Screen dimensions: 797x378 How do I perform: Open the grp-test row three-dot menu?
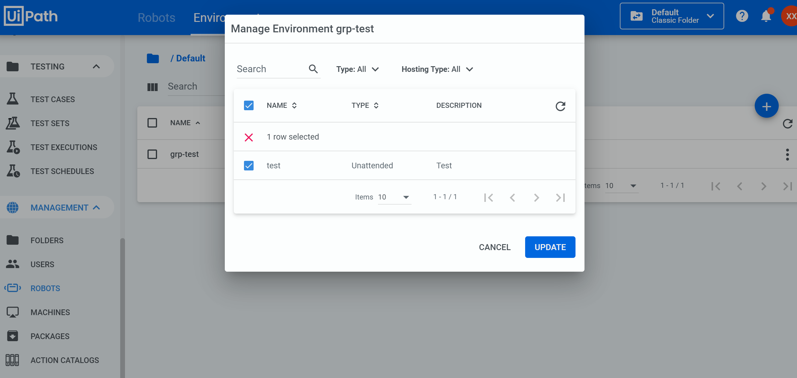coord(787,154)
